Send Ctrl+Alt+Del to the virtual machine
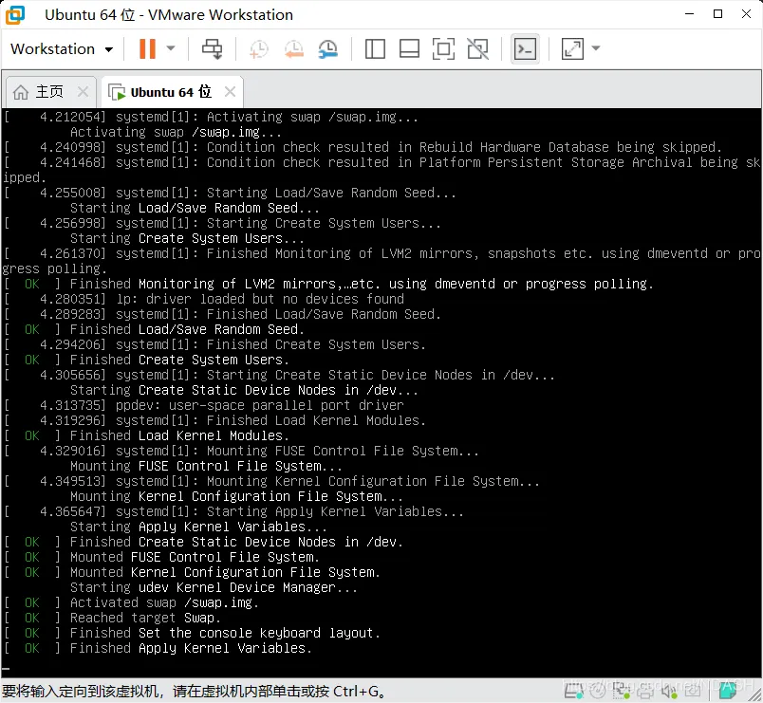The width and height of the screenshot is (763, 703). [213, 48]
